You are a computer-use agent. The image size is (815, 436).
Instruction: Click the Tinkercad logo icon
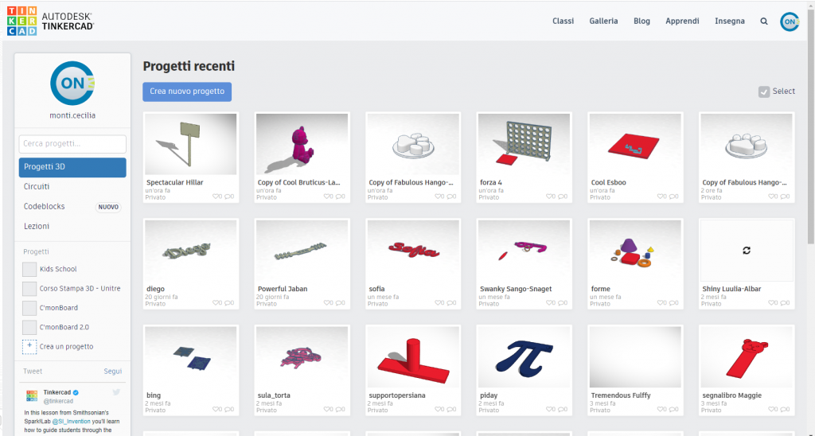(x=21, y=21)
